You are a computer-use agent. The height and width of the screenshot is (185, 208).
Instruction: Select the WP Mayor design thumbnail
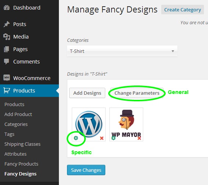(x=126, y=124)
